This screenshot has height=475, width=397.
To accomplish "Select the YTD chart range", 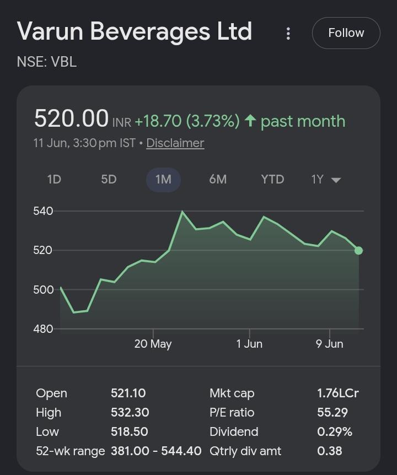I will pyautogui.click(x=272, y=179).
